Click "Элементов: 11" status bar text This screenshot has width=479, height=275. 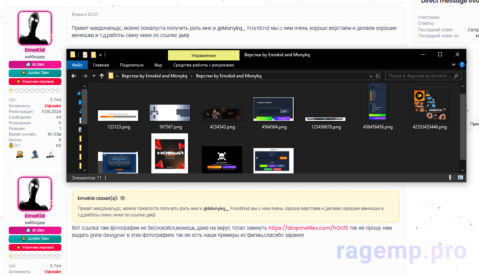pos(87,178)
